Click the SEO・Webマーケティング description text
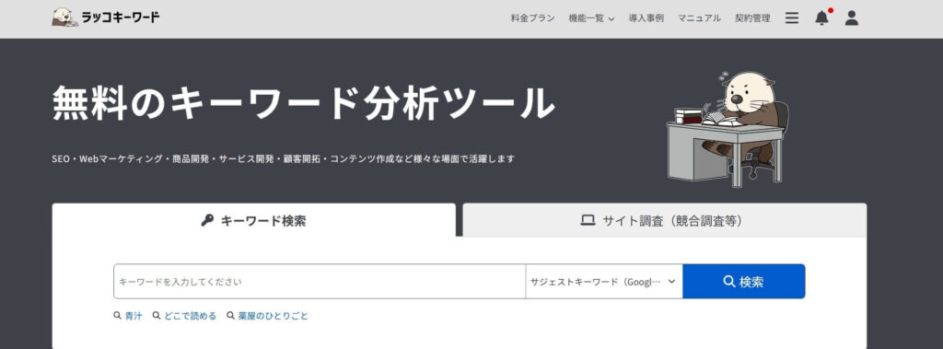The image size is (943, 349). [x=284, y=159]
